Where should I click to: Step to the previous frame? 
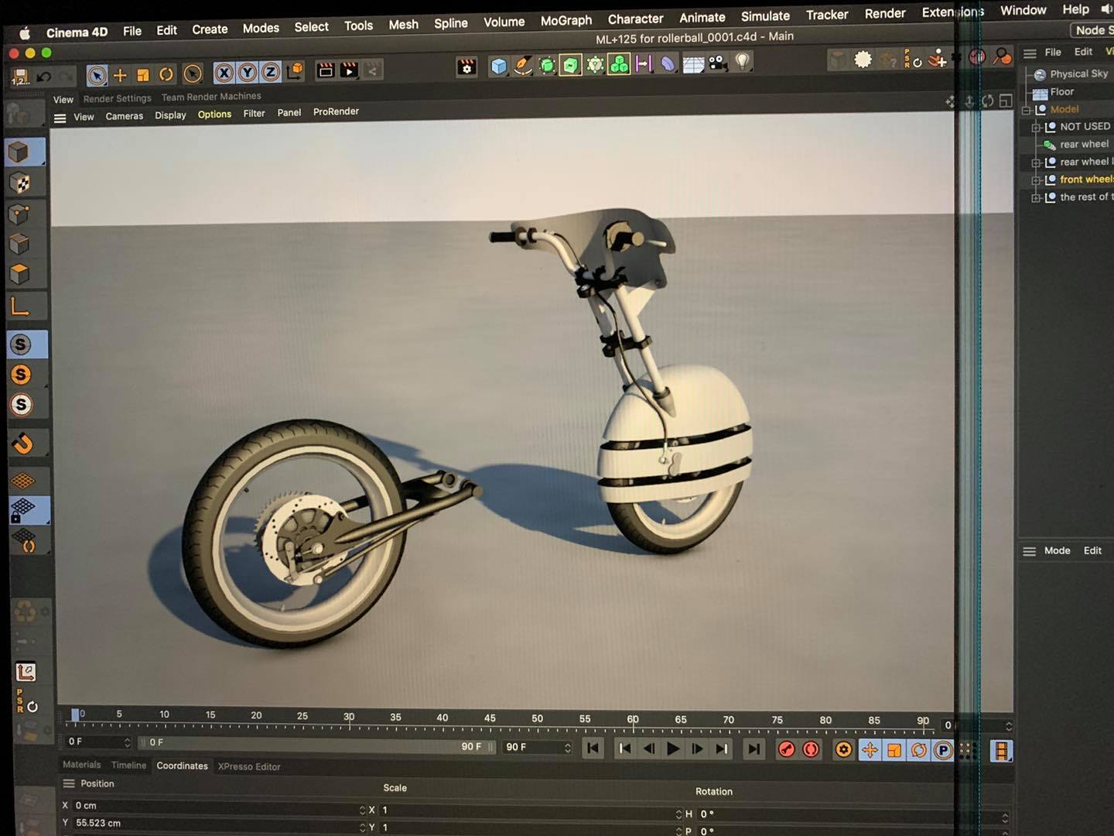coord(649,749)
